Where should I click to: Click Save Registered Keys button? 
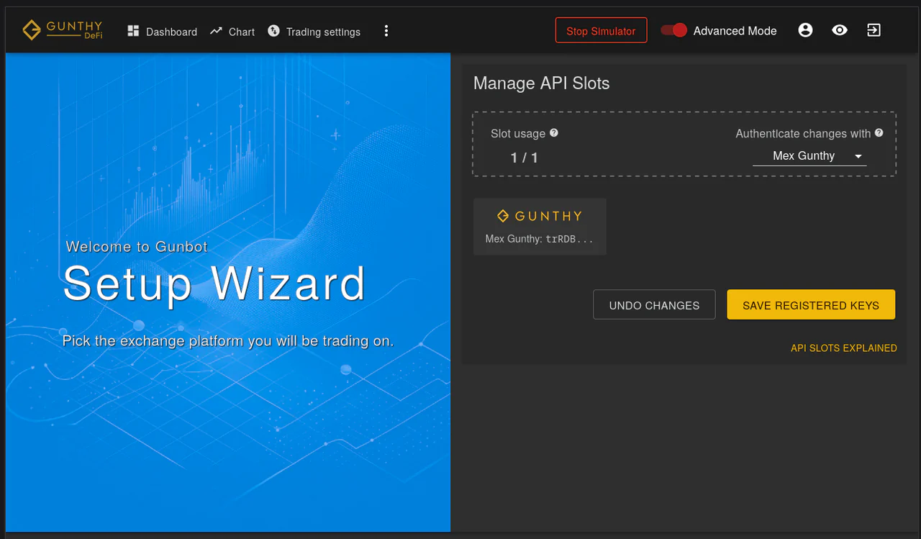click(811, 305)
